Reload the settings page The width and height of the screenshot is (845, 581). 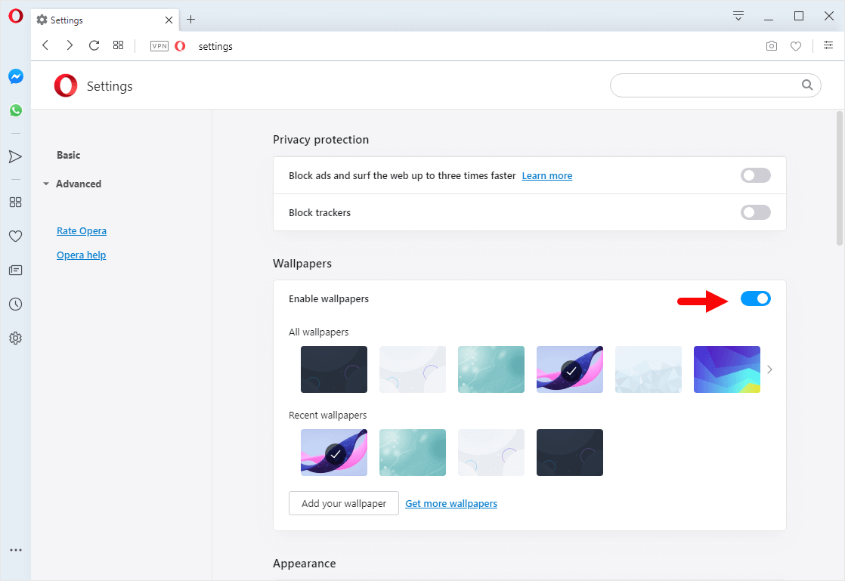point(94,45)
